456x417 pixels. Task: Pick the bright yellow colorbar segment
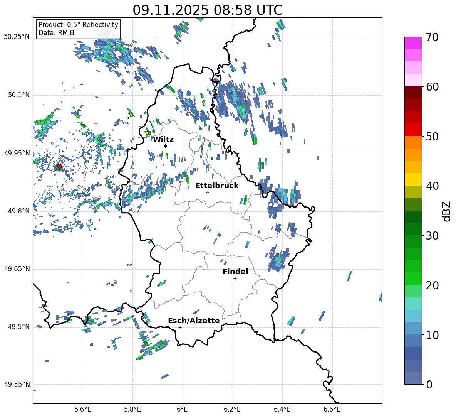(x=413, y=179)
